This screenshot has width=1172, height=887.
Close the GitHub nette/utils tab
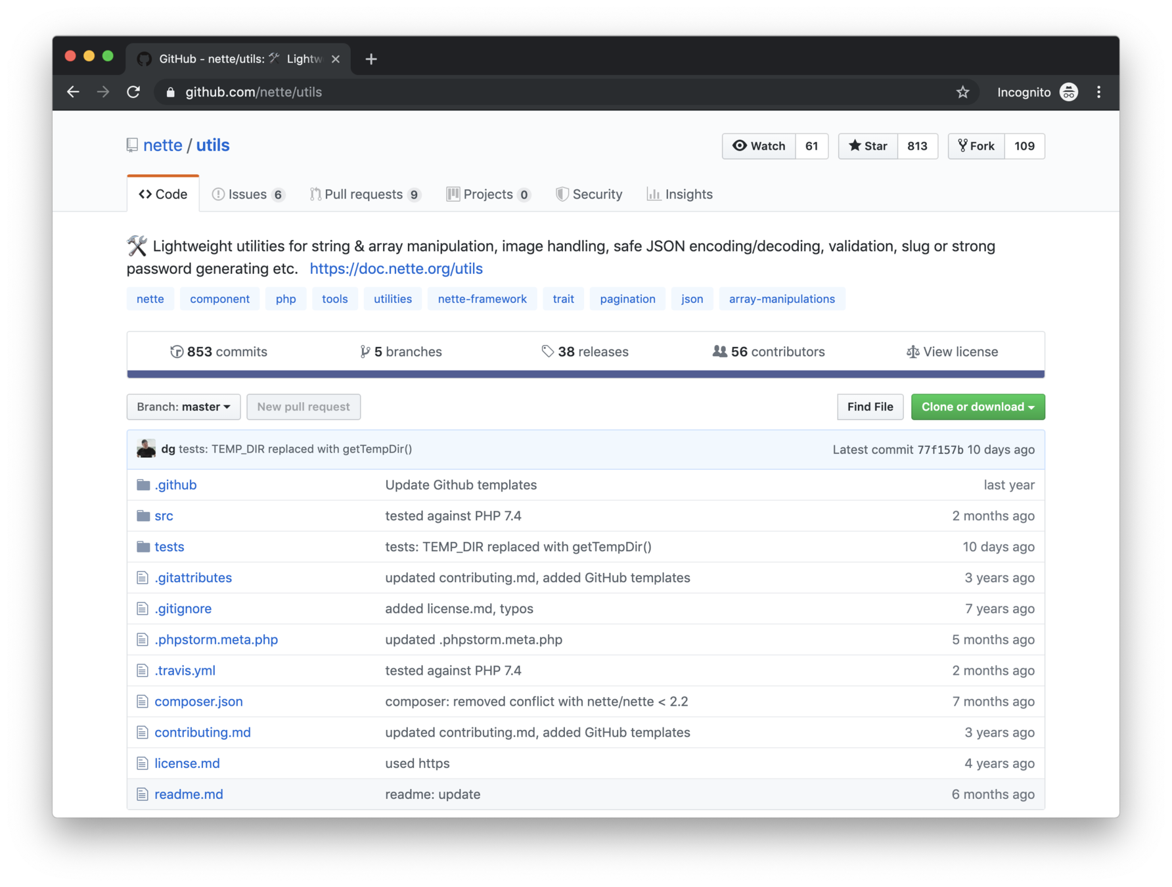click(336, 59)
